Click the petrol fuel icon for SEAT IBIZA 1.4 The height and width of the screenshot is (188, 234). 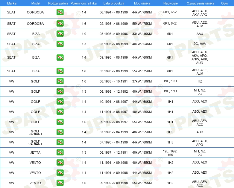[60, 57]
